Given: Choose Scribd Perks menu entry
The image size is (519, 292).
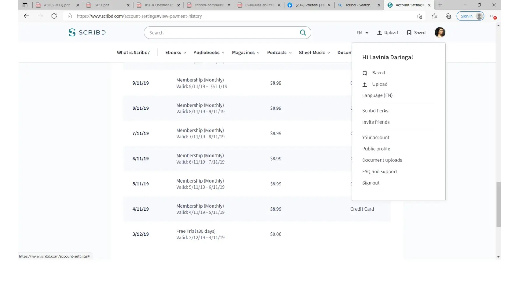Looking at the screenshot, I should click(375, 111).
